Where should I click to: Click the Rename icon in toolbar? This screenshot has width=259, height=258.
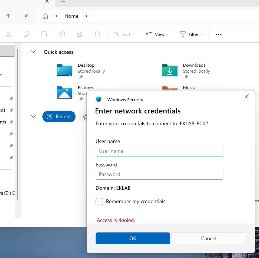click(x=62, y=34)
